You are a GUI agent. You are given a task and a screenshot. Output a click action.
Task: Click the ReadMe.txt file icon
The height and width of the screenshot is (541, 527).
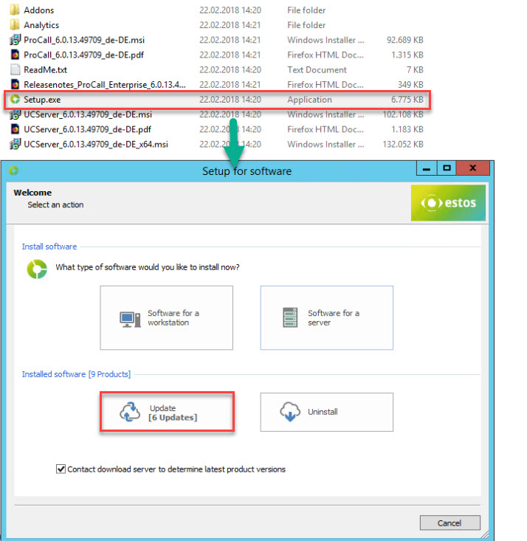click(15, 69)
